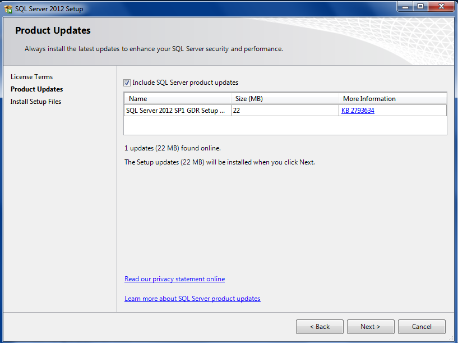Click the SQL Server Setup title bar icon
The image size is (458, 343).
point(8,9)
